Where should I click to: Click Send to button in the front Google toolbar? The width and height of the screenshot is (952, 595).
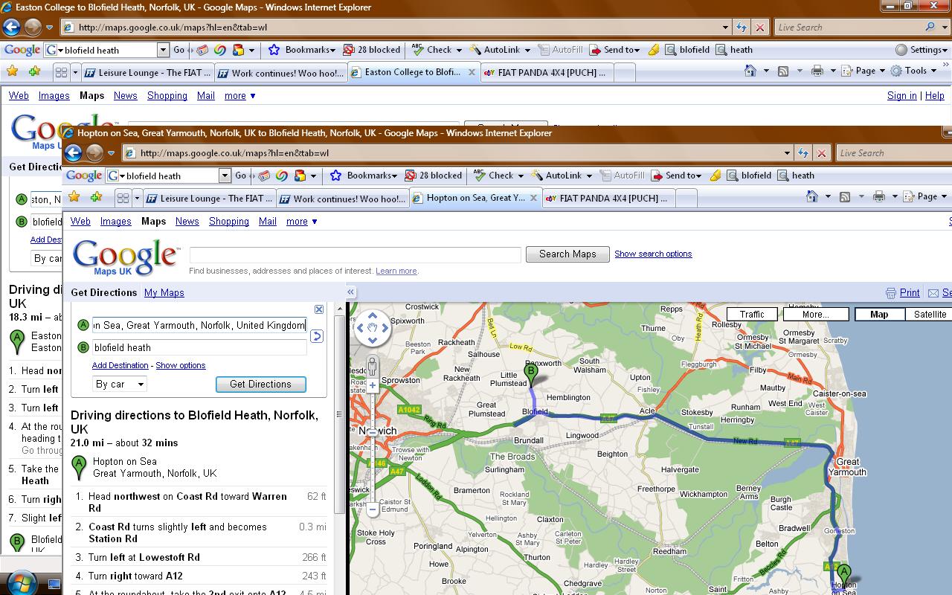pos(675,176)
